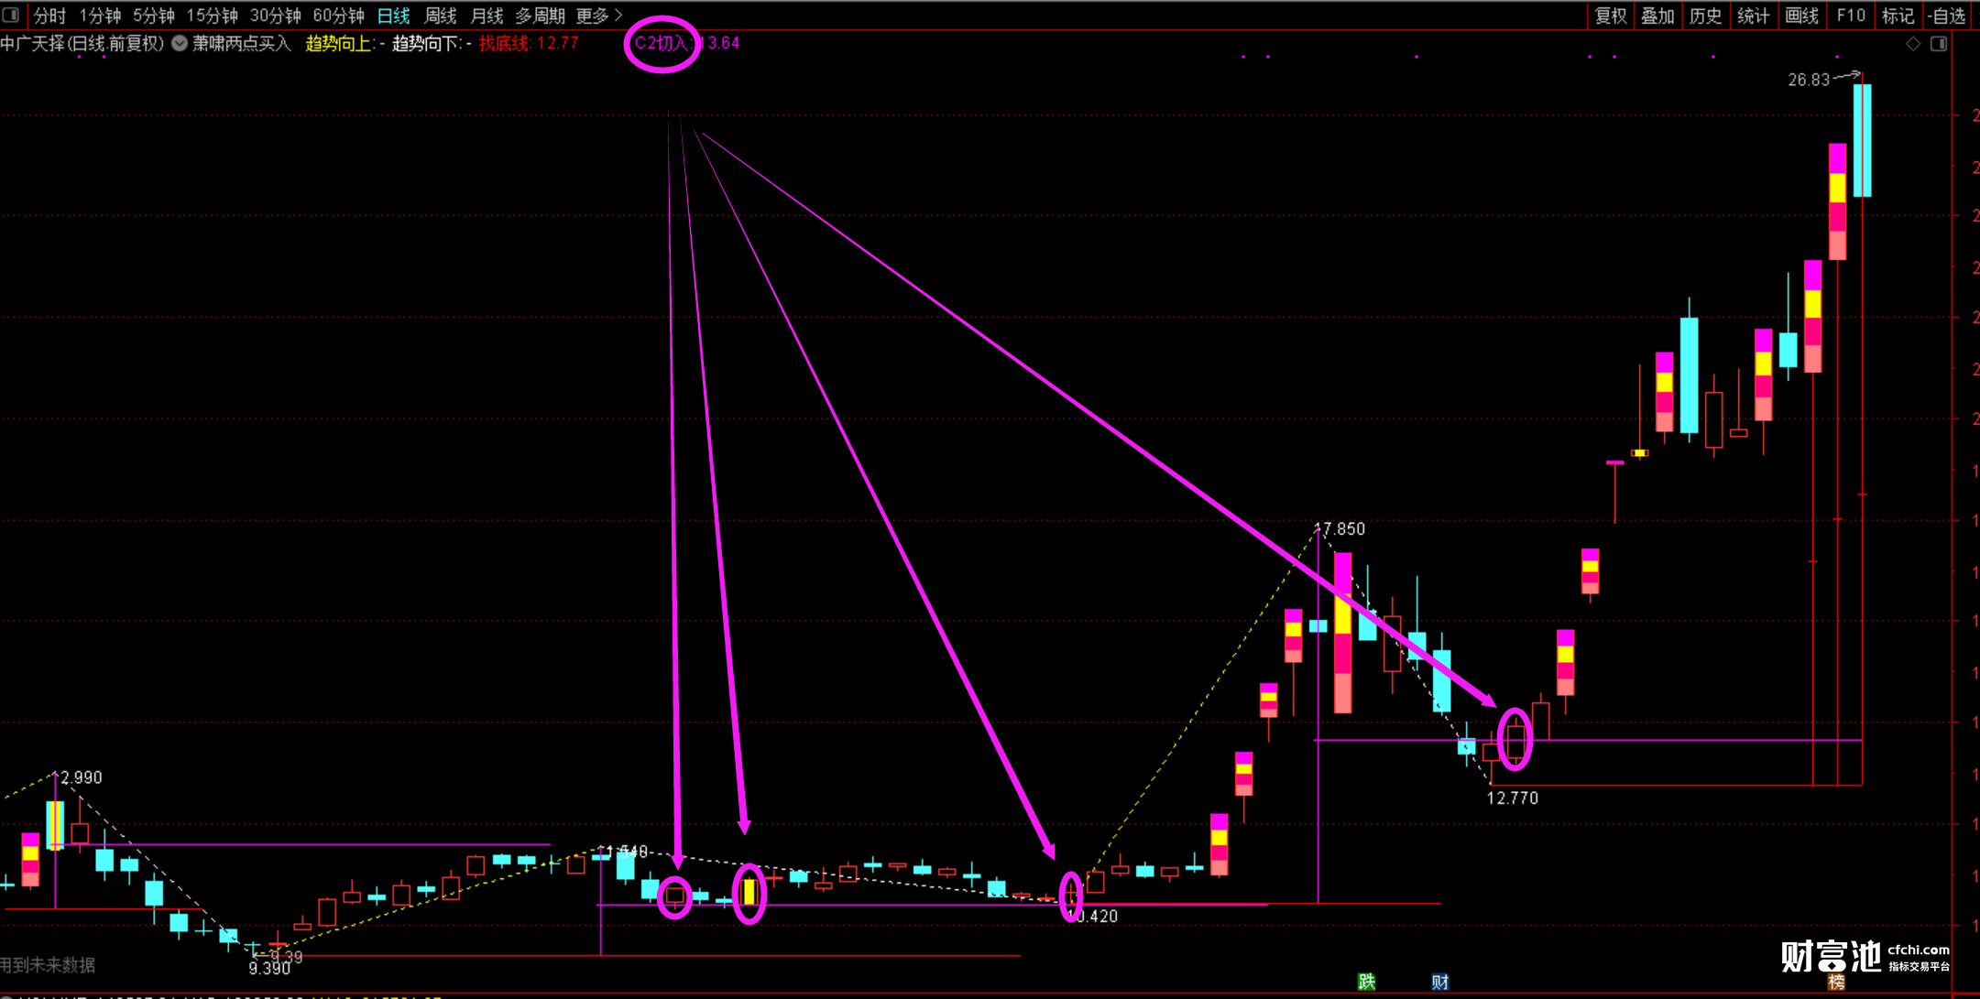This screenshot has height=999, width=1980.
Task: Click the 26.83 high price candlestick label
Action: point(1809,81)
